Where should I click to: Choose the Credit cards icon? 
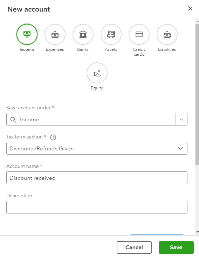[139, 34]
